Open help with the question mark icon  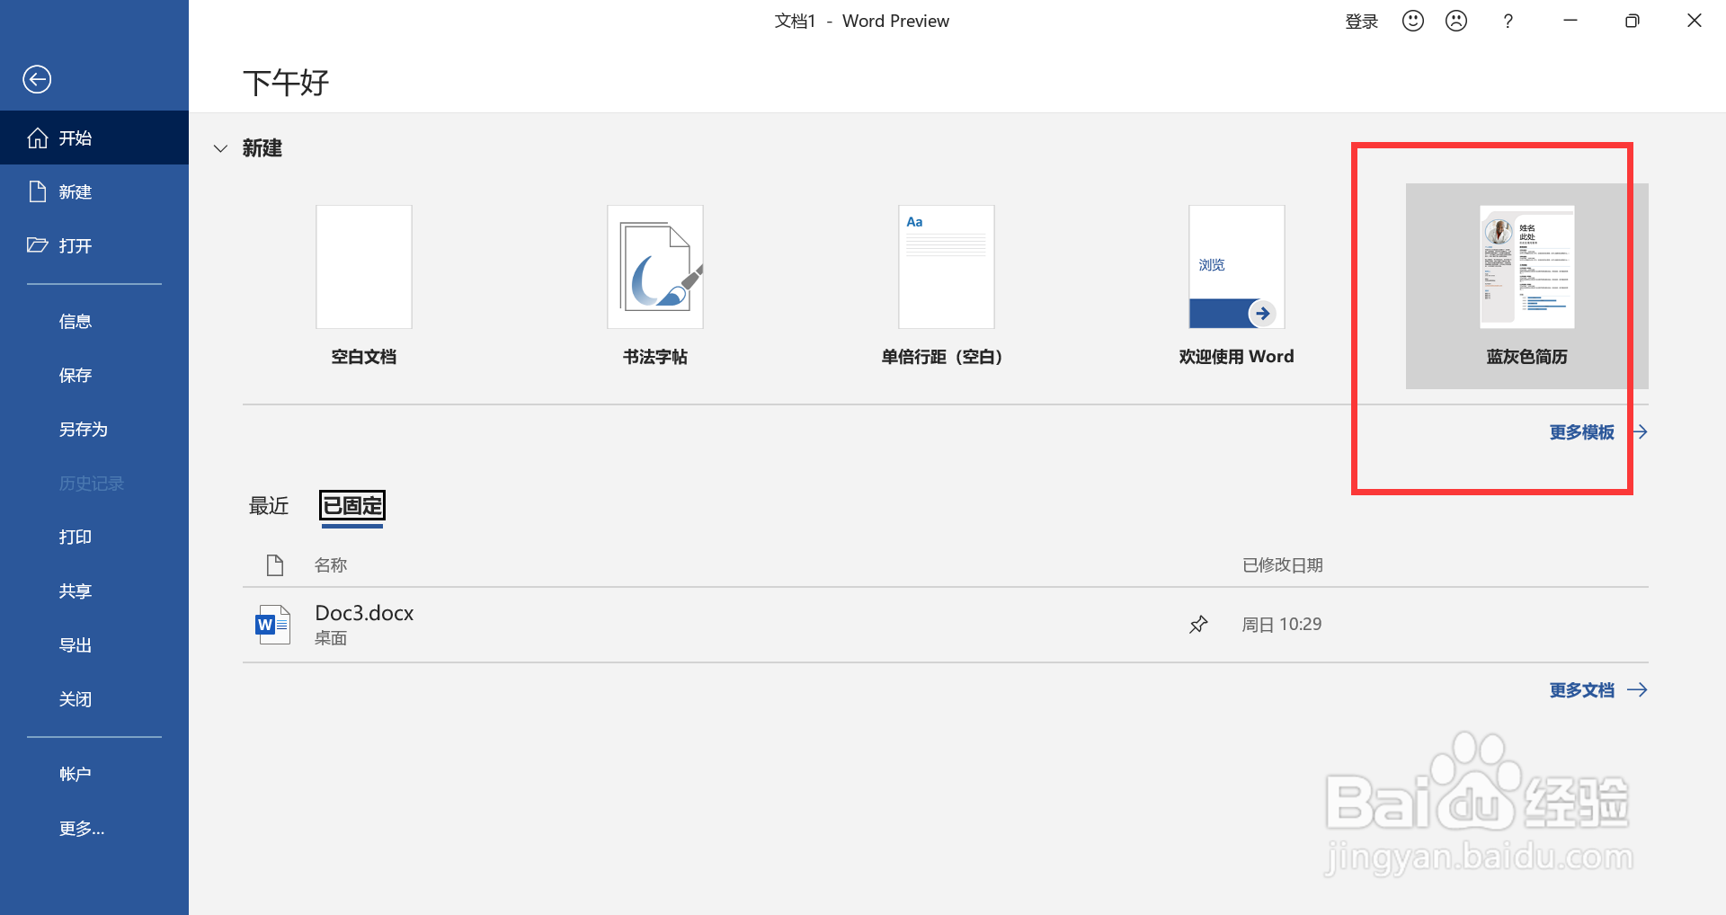1508,21
